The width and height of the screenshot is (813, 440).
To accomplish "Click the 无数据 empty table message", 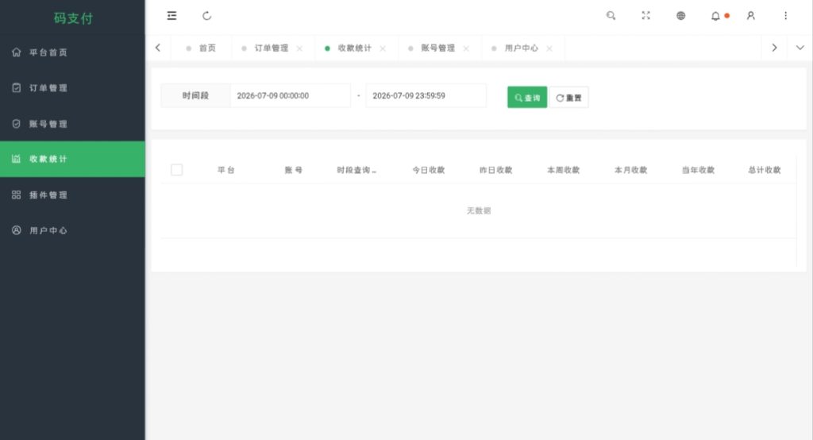I will coord(479,210).
